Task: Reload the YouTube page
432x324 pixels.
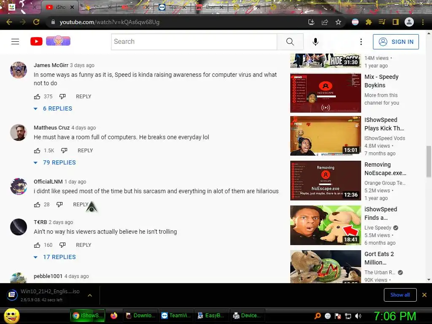Action: click(36, 22)
